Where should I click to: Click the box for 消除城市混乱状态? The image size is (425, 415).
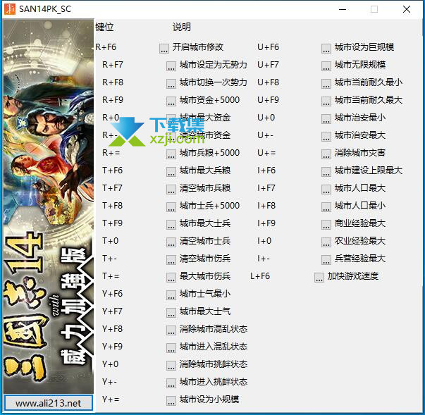click(171, 330)
